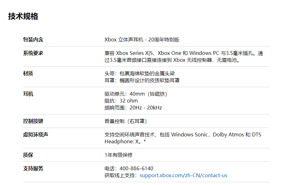Click the Xbox 立体声耳机 20周年特别版 text
This screenshot has height=185, width=282.
tap(142, 40)
